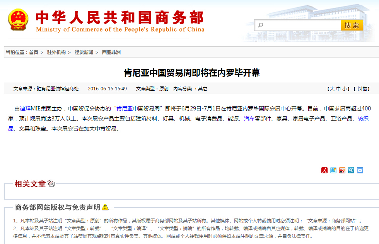Share article by email envelope icon
The height and width of the screenshot is (244, 379).
click(360, 170)
